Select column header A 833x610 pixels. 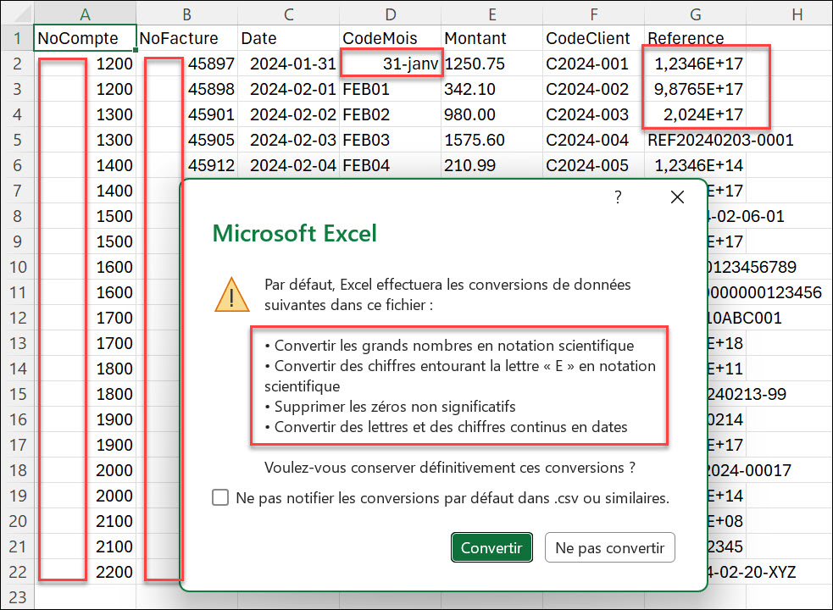tap(85, 14)
